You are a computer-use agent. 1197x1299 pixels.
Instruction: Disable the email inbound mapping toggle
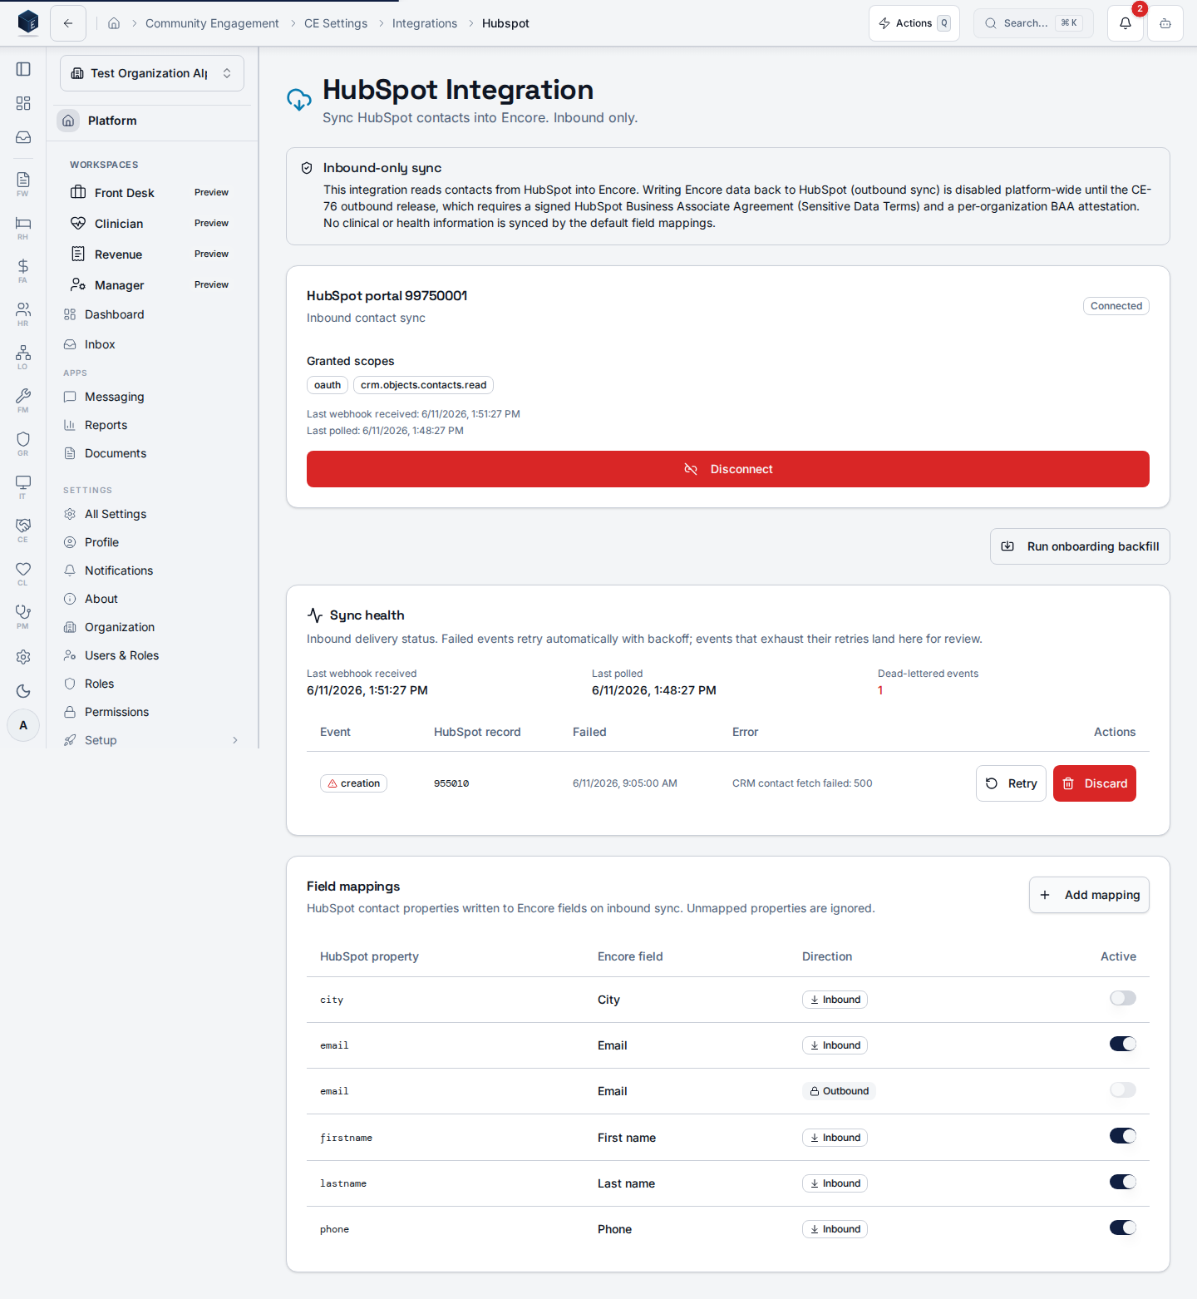tap(1122, 1044)
